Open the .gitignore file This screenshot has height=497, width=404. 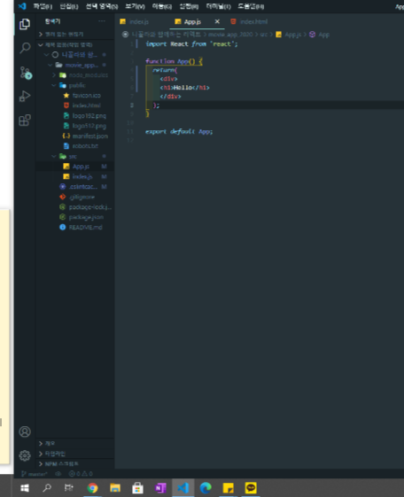click(74, 197)
